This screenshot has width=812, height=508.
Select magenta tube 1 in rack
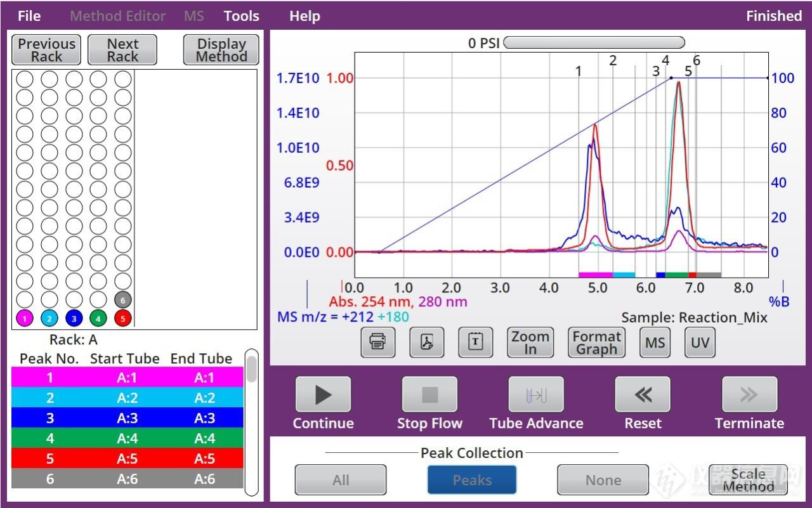tap(24, 318)
